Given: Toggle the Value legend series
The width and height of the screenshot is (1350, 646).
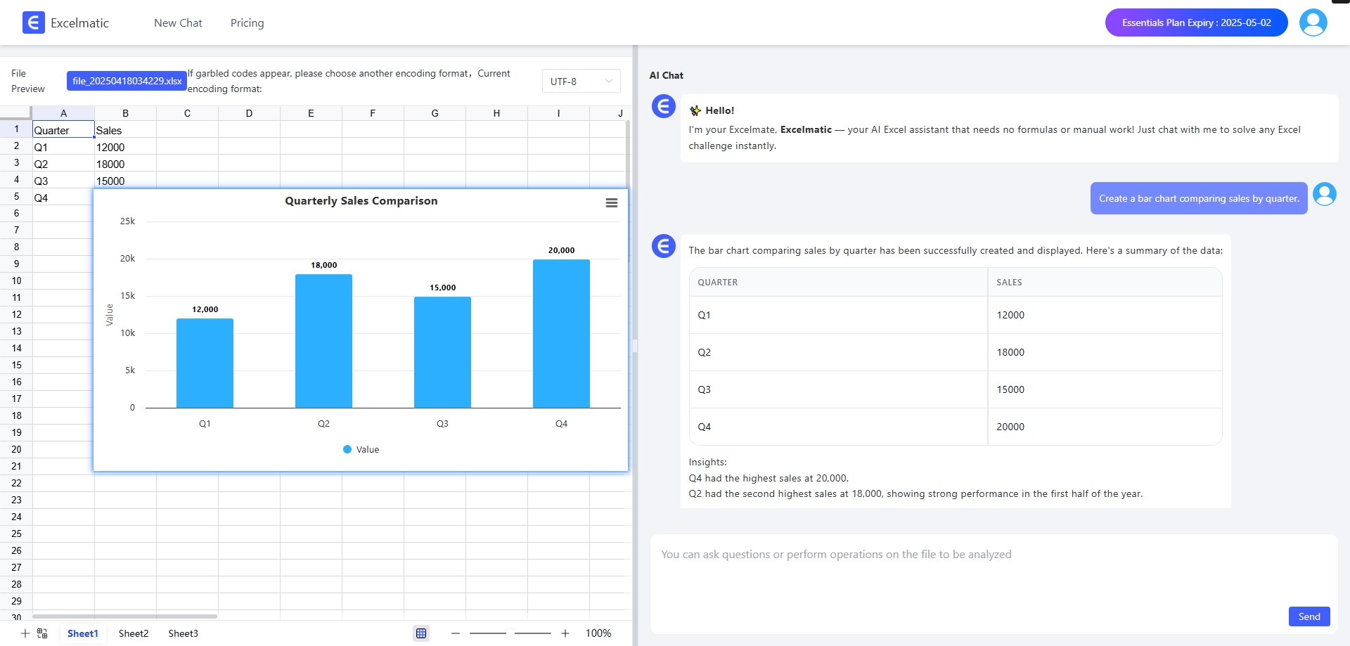Looking at the screenshot, I should point(361,450).
